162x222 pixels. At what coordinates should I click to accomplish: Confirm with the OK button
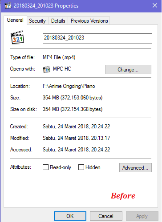tap(70, 216)
